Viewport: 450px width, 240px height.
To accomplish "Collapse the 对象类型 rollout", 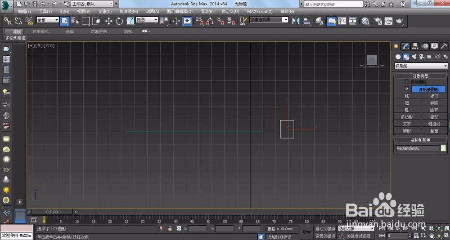I will coord(421,76).
